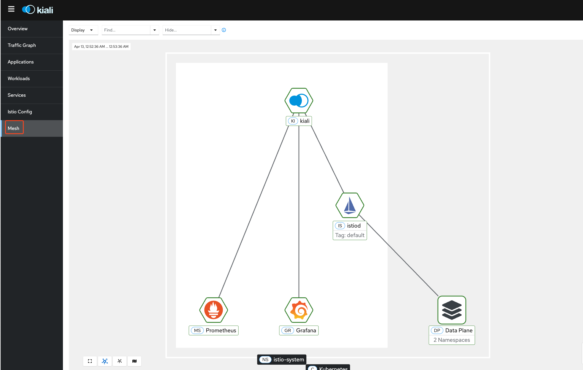This screenshot has height=370, width=583.
Task: Click the istio-system namespace label
Action: (x=282, y=360)
